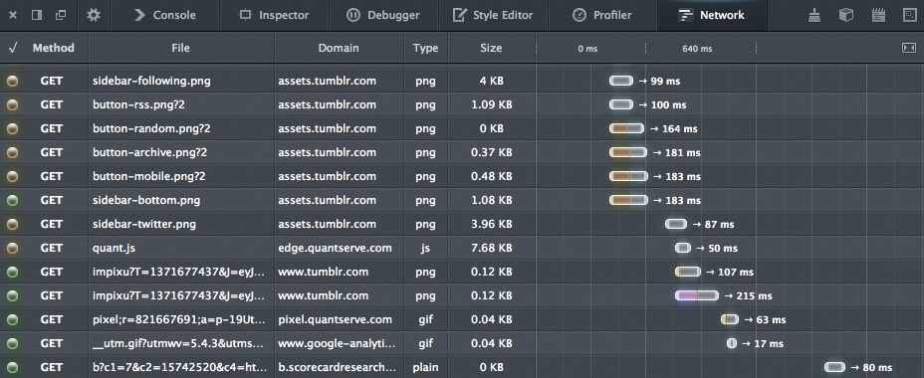Image resolution: width=924 pixels, height=378 pixels.
Task: Click the plain type cell
Action: coord(425,367)
